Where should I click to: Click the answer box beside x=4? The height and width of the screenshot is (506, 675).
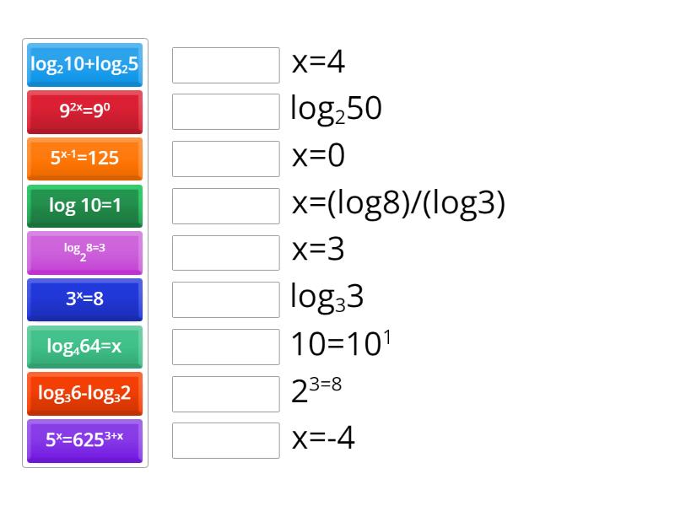click(x=225, y=65)
